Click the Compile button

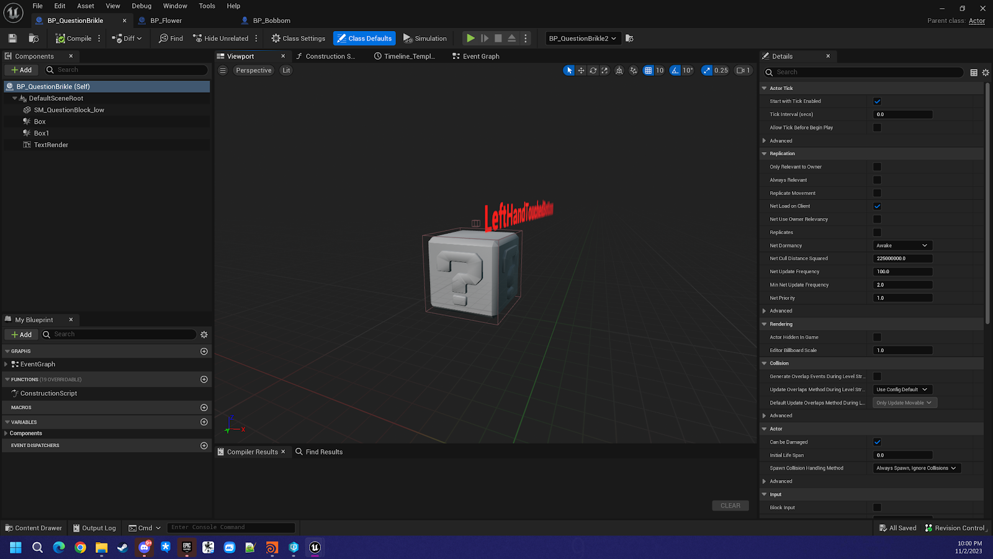pyautogui.click(x=73, y=39)
